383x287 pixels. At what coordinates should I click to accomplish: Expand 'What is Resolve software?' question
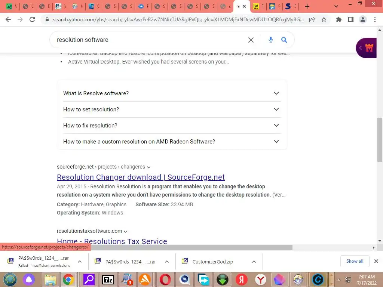tap(172, 93)
